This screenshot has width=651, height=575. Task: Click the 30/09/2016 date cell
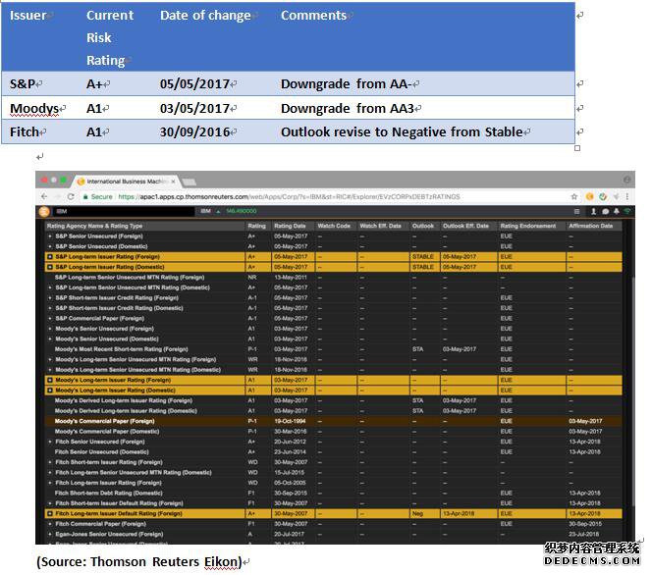click(x=194, y=131)
